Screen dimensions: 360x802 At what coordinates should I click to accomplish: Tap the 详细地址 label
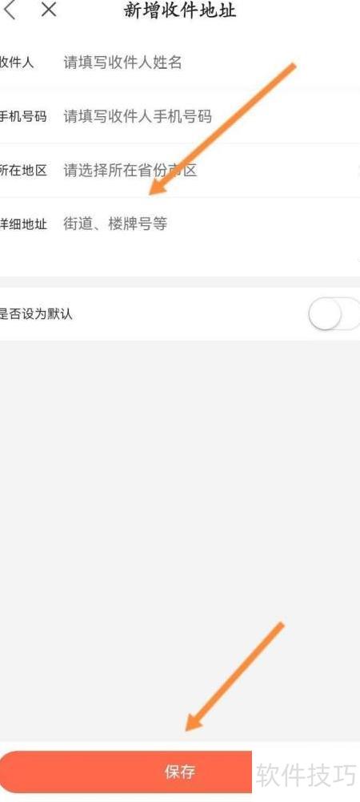click(23, 224)
